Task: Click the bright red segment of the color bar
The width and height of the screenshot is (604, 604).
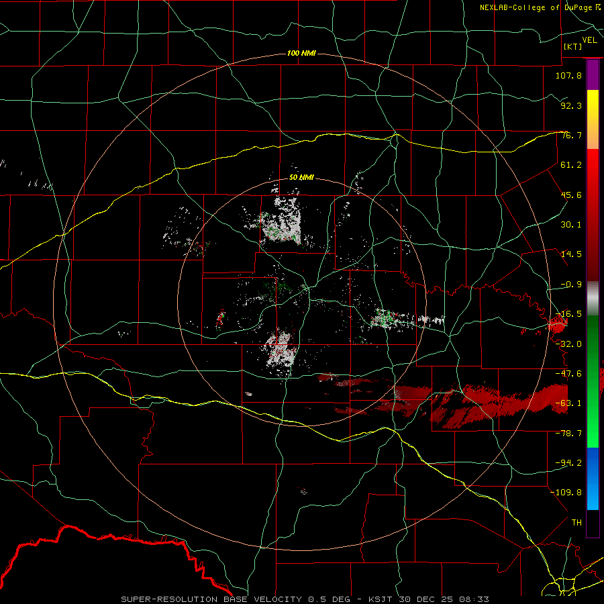Action: (x=593, y=215)
